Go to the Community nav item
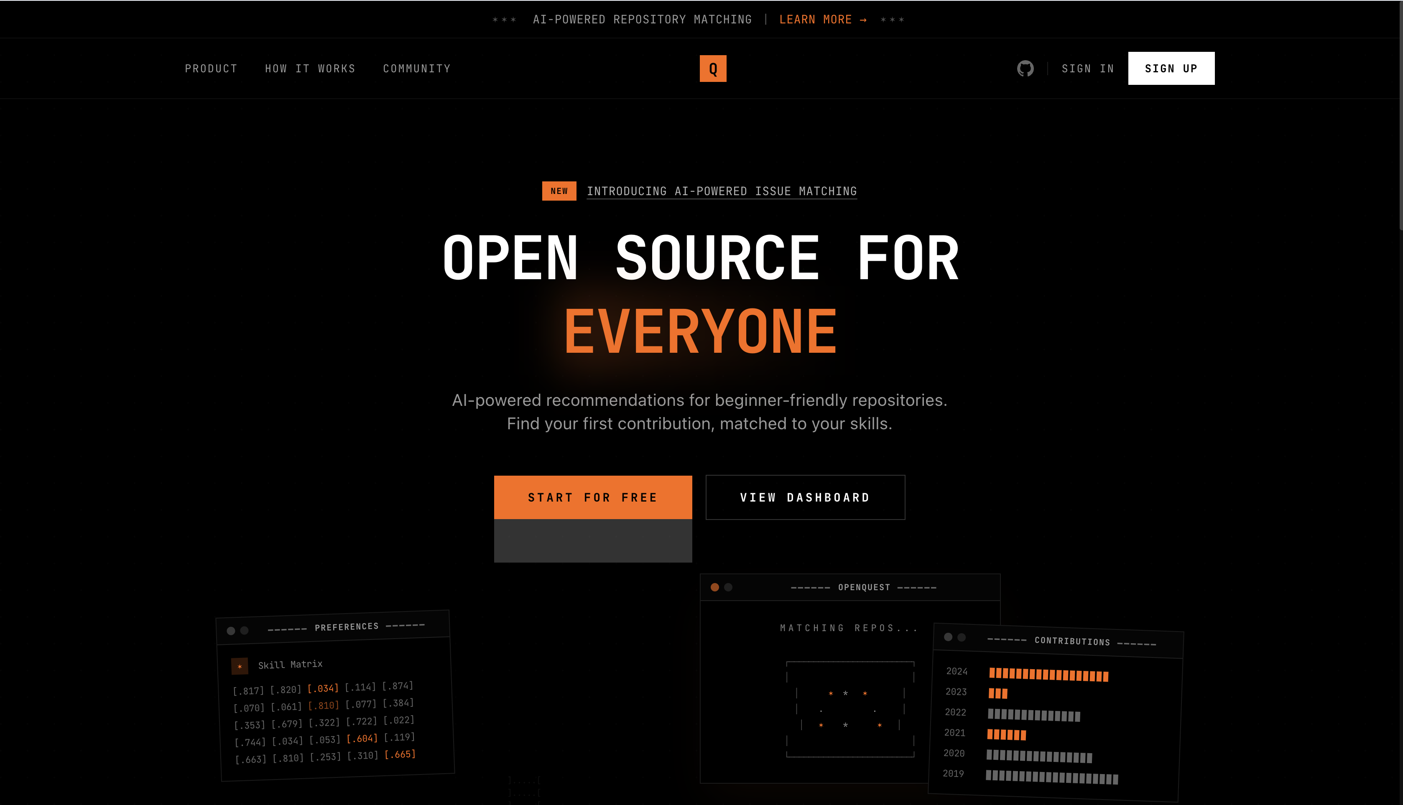 click(x=416, y=69)
